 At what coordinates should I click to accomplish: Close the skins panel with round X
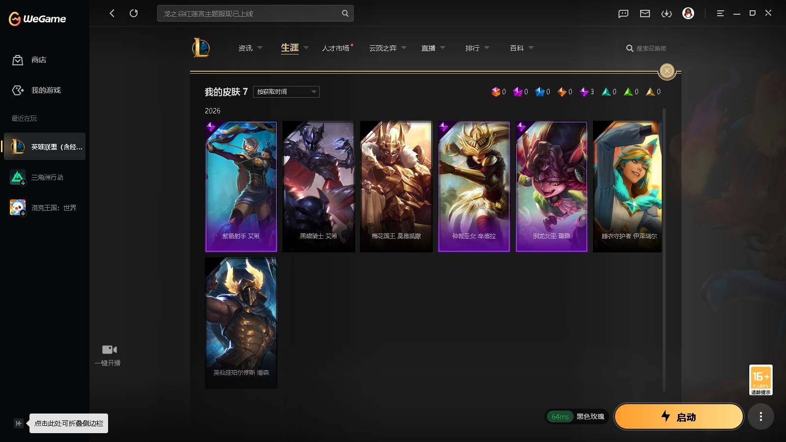tap(667, 71)
